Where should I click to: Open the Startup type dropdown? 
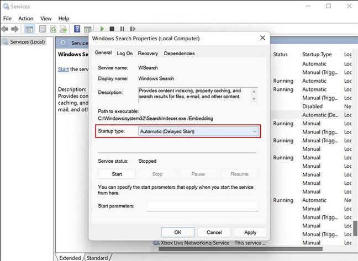pos(199,131)
